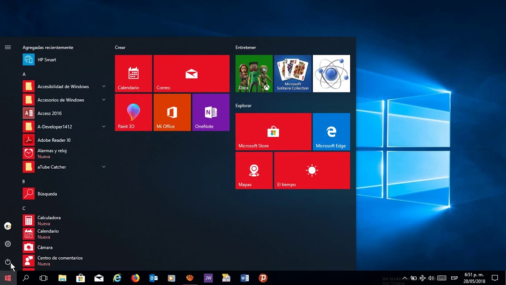Open File Explorer from taskbar

click(x=62, y=278)
